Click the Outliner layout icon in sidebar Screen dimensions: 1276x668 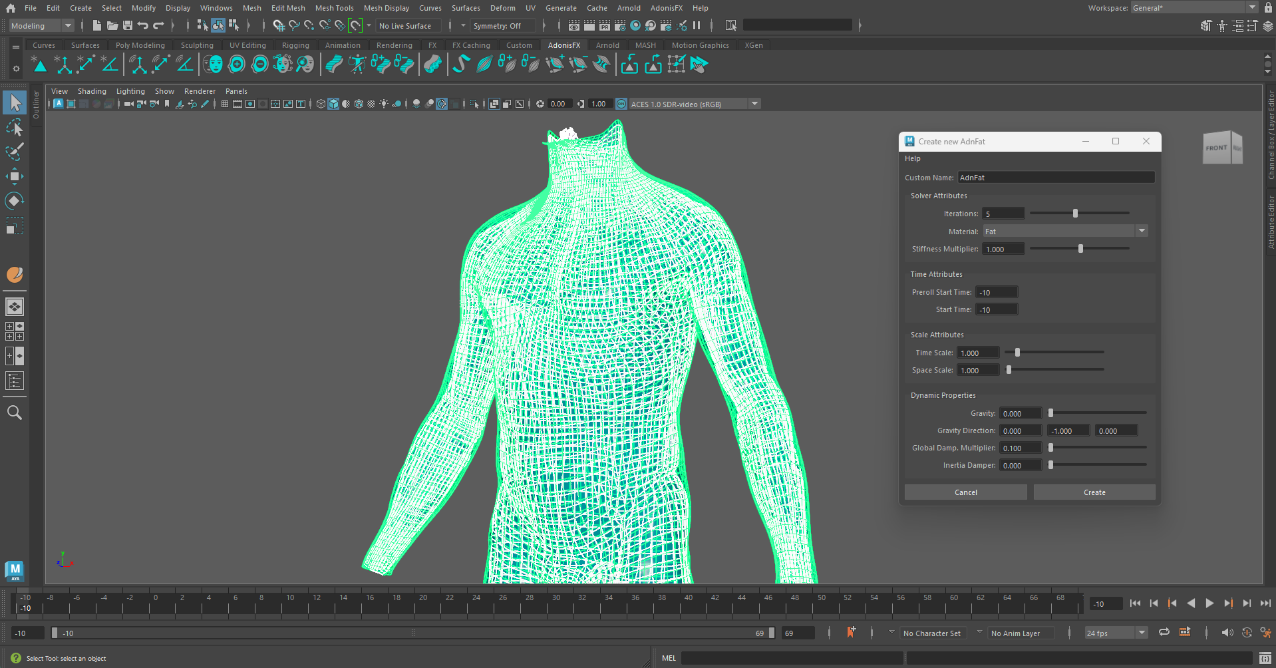[15, 381]
